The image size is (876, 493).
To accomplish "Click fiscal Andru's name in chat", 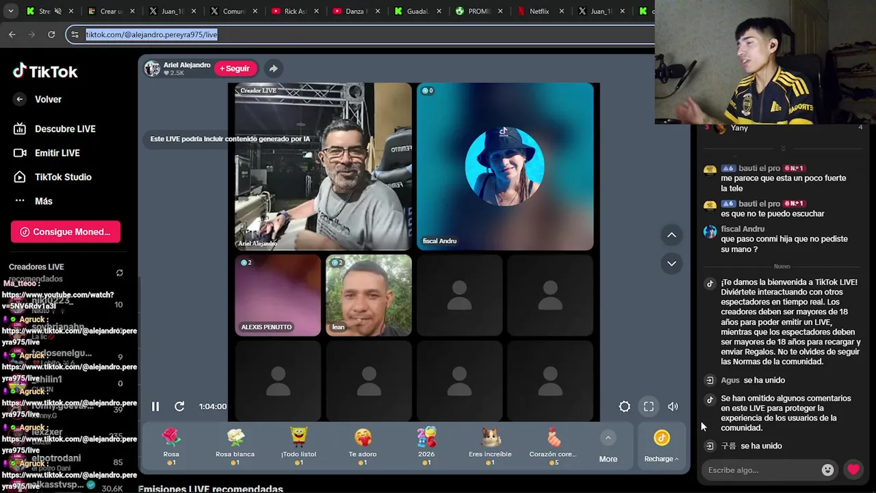I will pos(743,229).
